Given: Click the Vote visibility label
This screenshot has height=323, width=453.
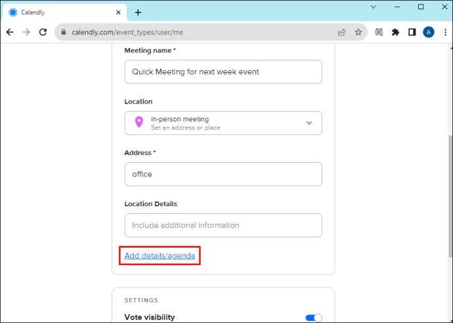Looking at the screenshot, I should [150, 317].
